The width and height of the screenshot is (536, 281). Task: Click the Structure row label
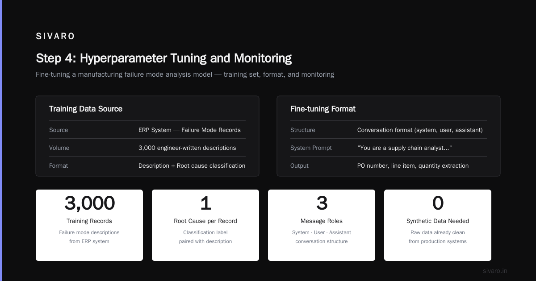click(x=303, y=130)
